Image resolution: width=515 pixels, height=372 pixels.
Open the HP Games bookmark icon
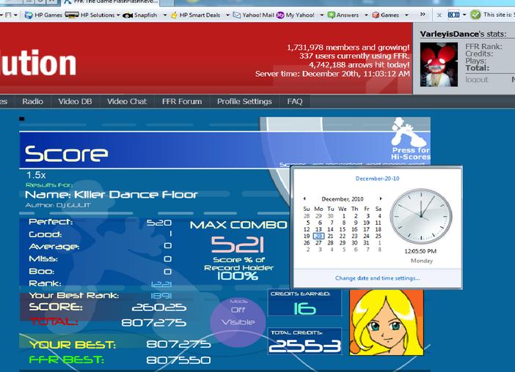click(x=29, y=15)
